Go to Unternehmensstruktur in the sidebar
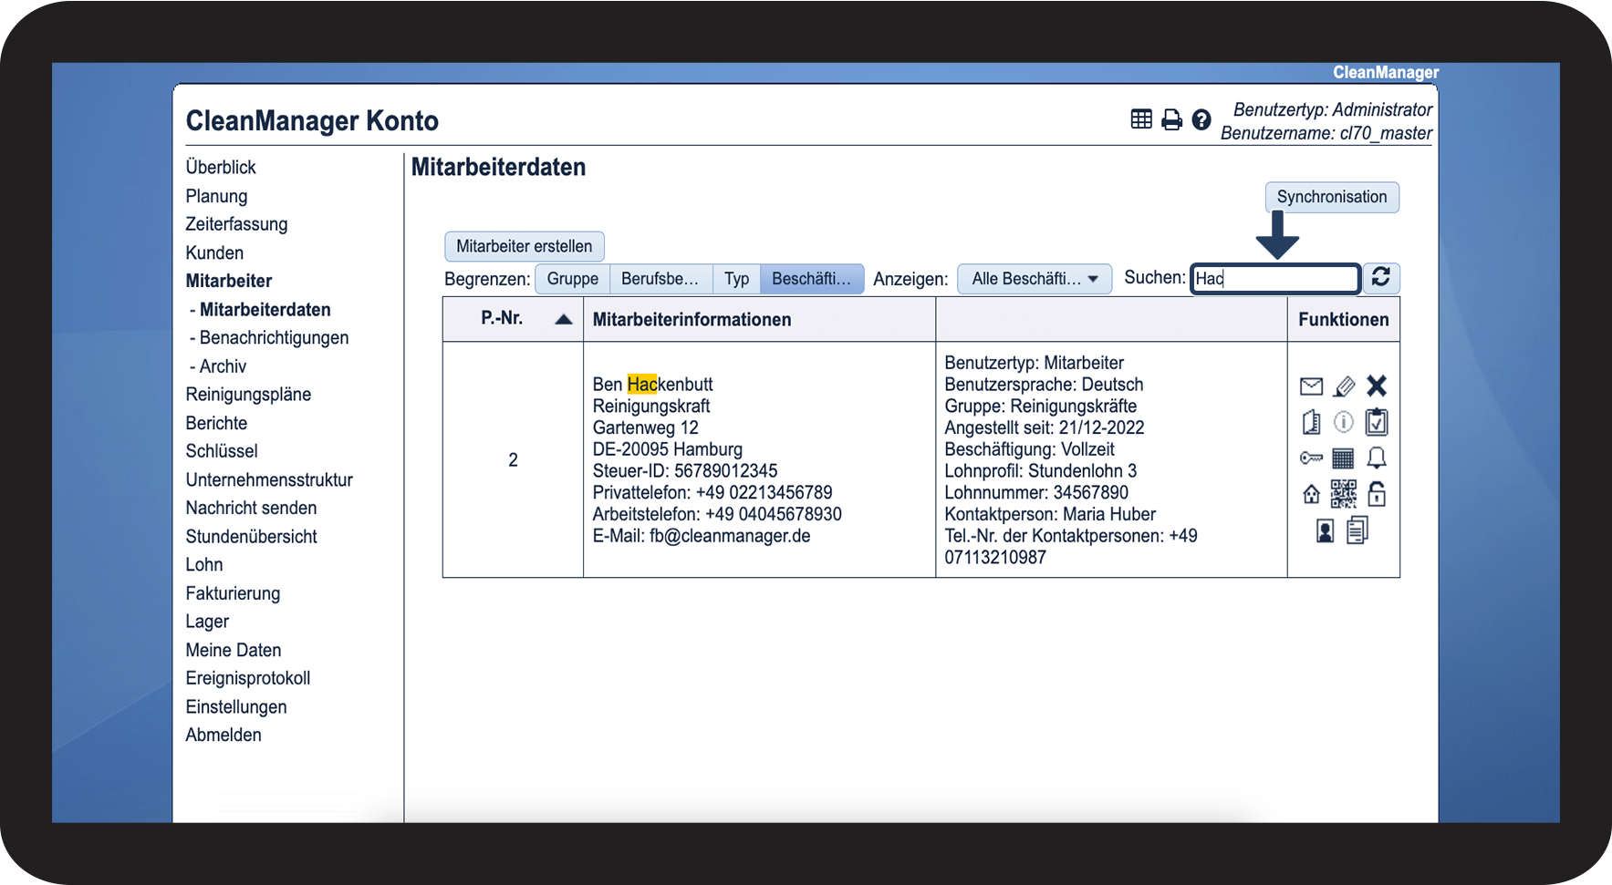The image size is (1612, 885). click(269, 479)
